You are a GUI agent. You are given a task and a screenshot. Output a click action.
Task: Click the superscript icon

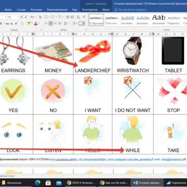16,23
